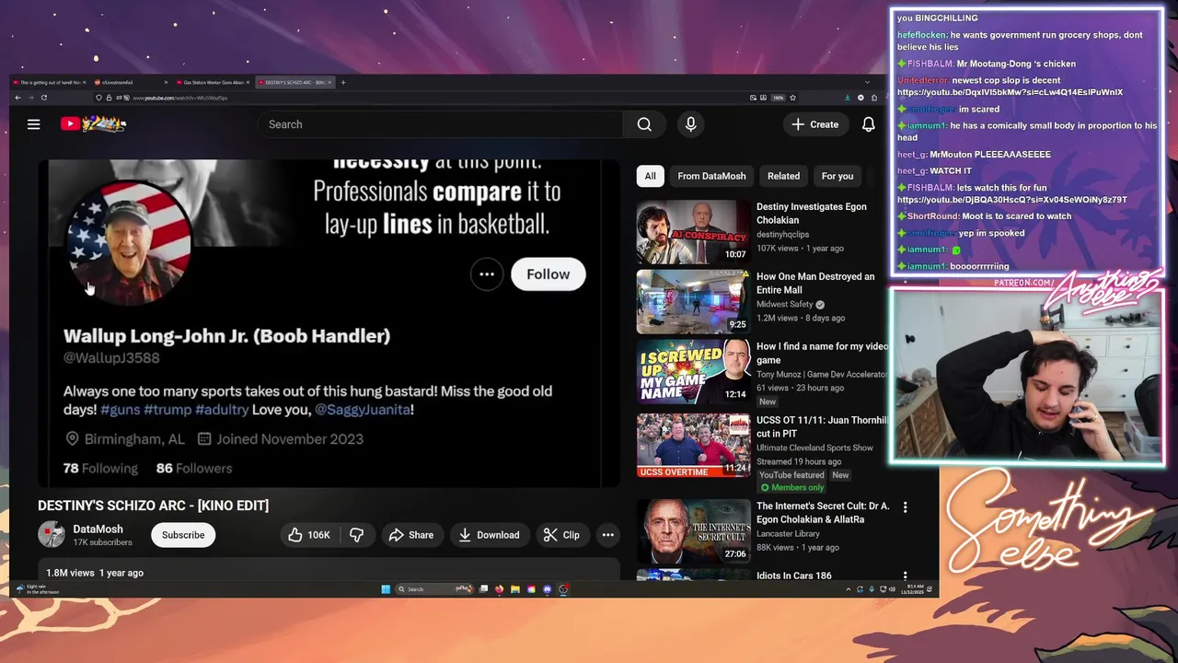This screenshot has height=663, width=1178.
Task: Click the 106K like count
Action: pyautogui.click(x=318, y=535)
